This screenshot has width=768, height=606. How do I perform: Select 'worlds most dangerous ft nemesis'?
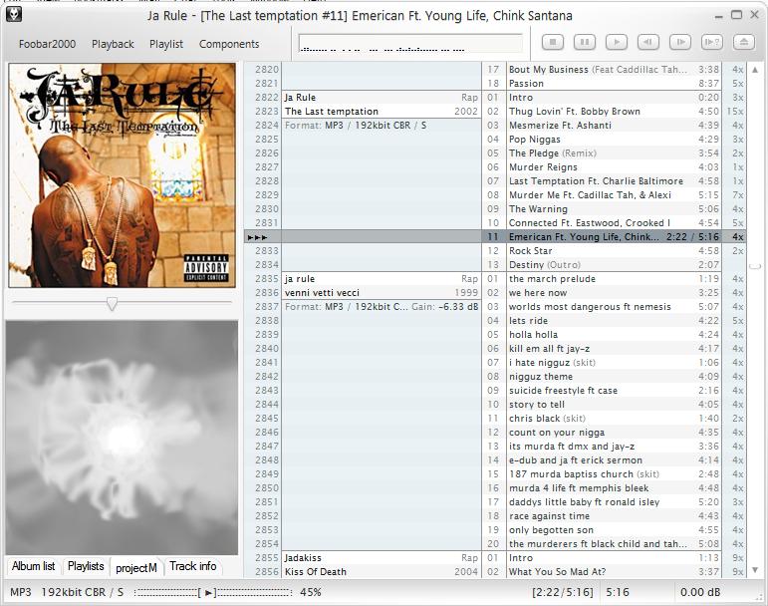(614, 307)
